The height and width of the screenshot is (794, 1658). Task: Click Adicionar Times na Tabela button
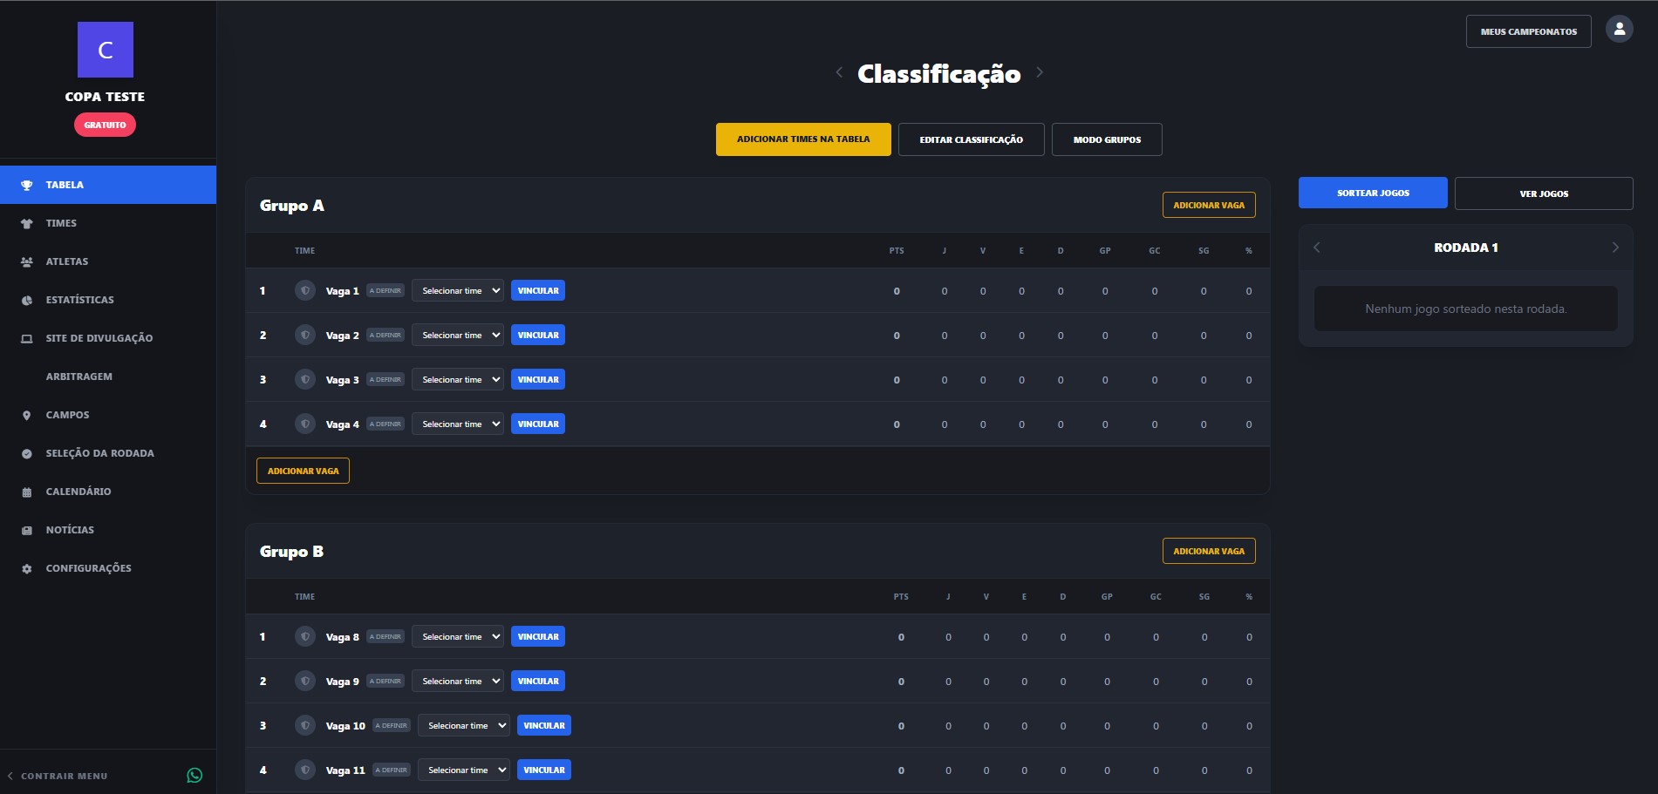tap(803, 139)
